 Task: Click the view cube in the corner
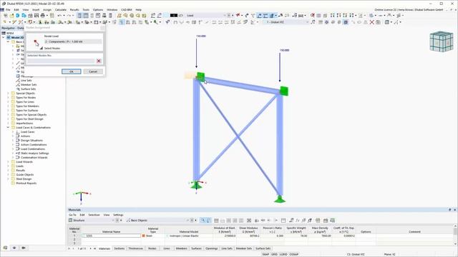442,41
